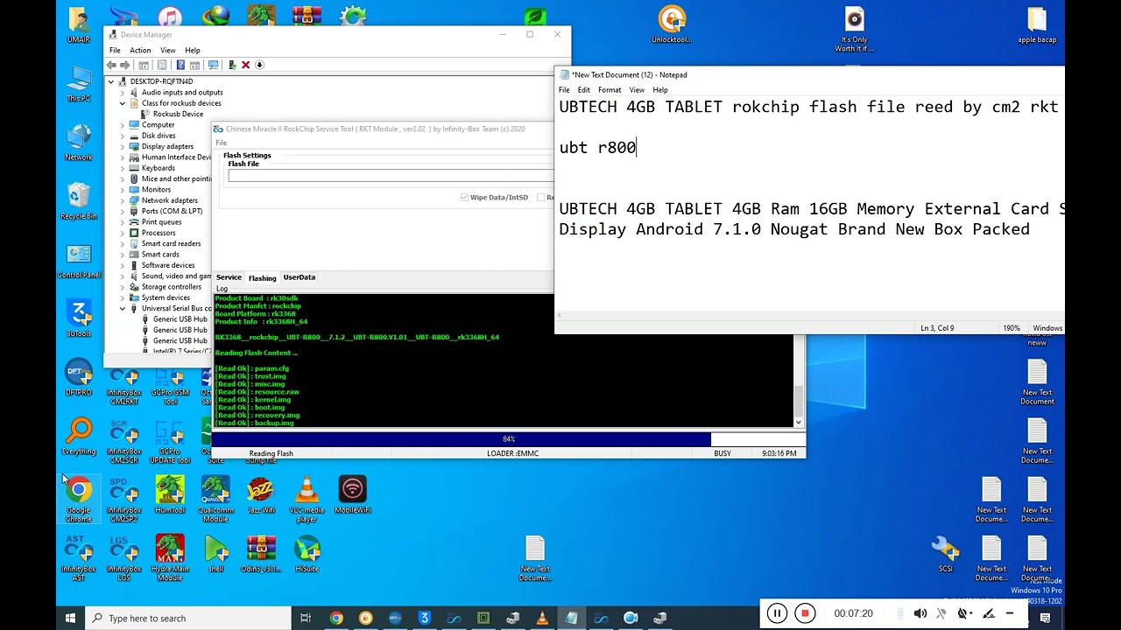Viewport: 1121px width, 630px height.
Task: Click the Chrome icon in the taskbar
Action: click(x=336, y=618)
